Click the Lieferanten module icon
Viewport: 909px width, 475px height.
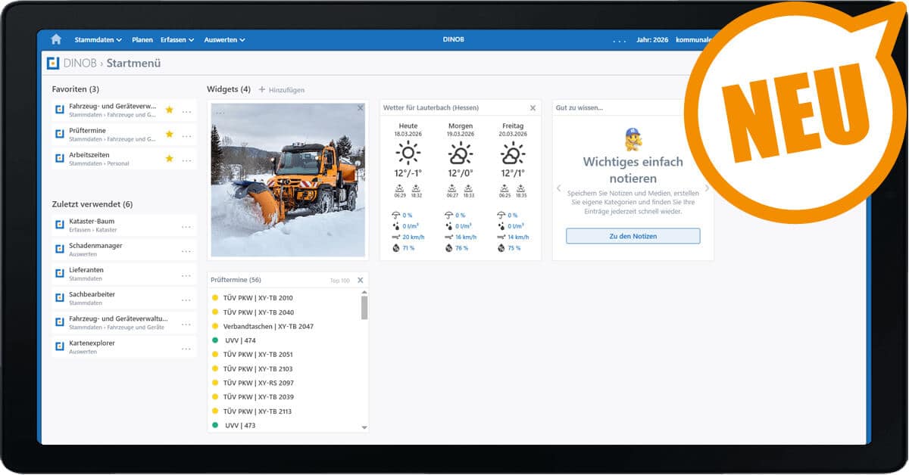click(60, 273)
